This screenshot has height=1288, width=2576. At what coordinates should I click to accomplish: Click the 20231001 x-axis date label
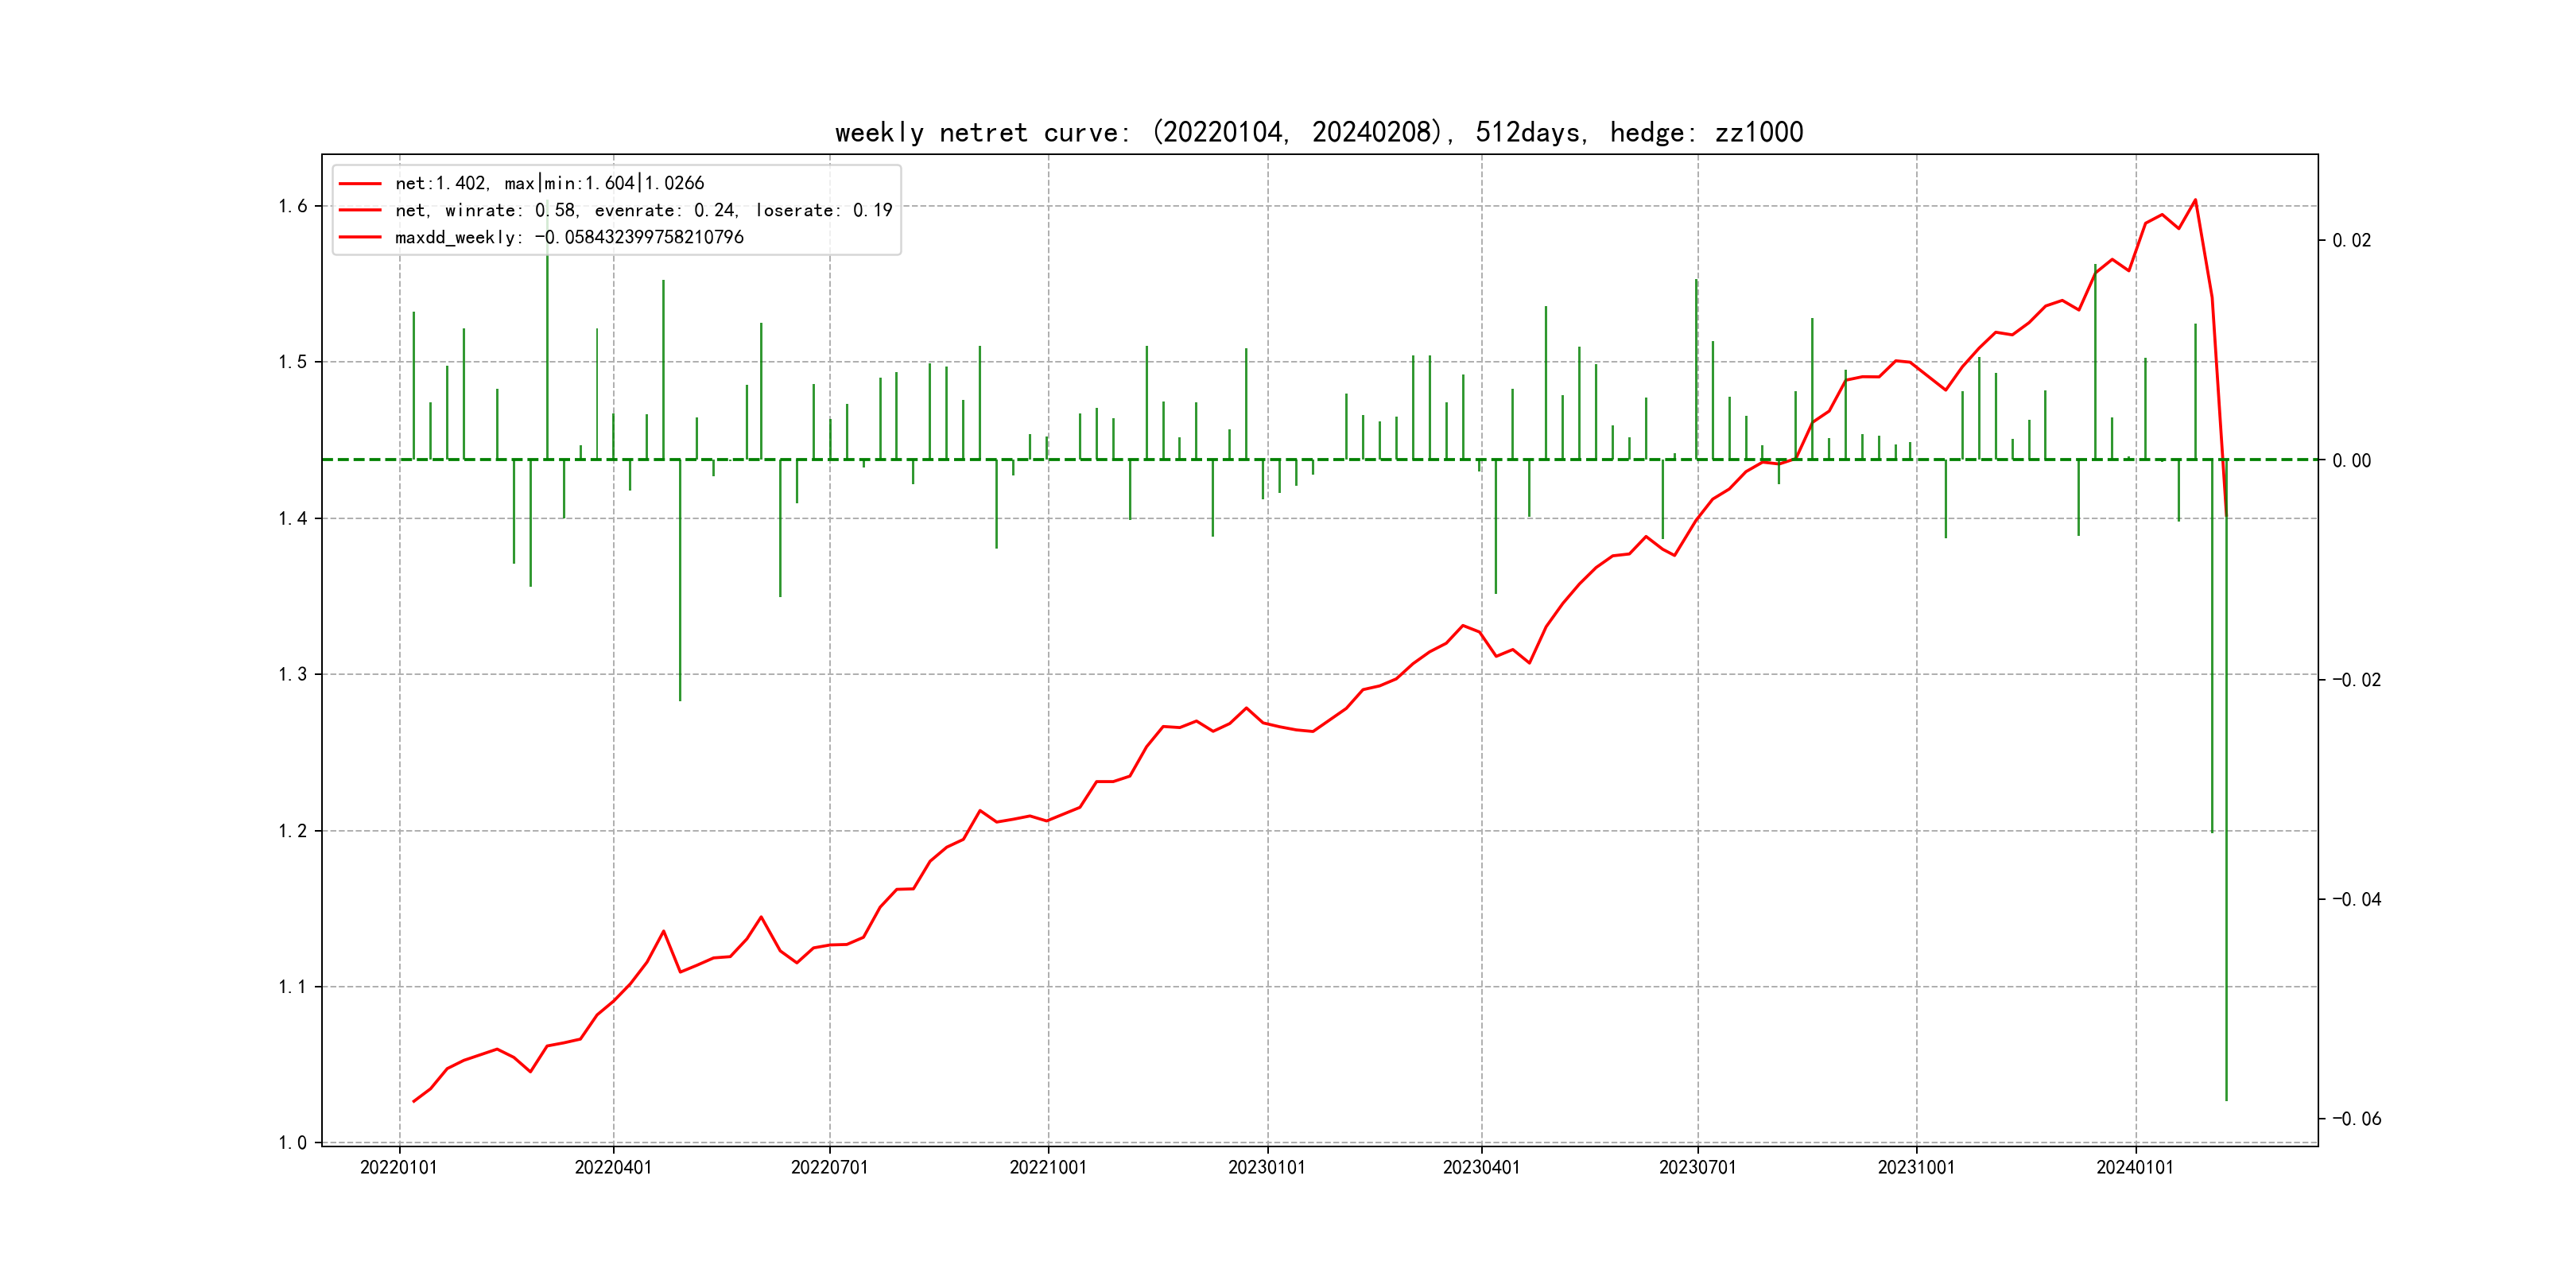click(1915, 1167)
